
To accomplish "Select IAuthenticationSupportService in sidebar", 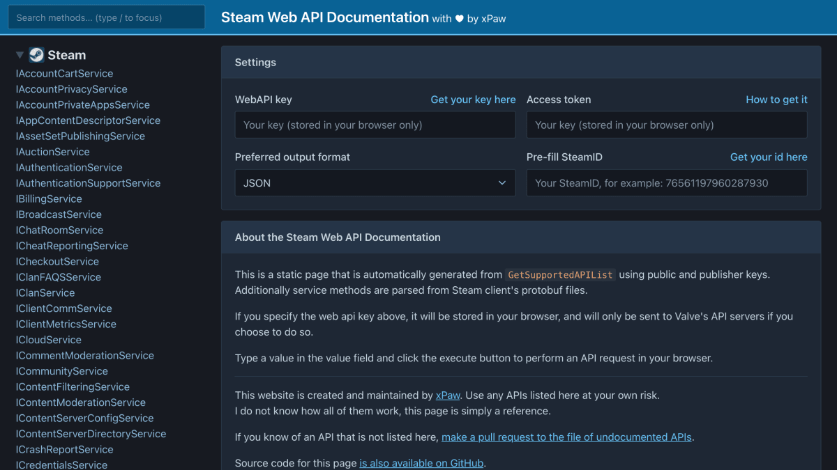I will coord(88,183).
